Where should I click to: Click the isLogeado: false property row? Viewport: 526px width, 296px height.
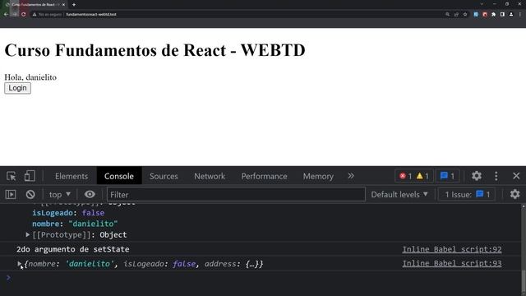point(68,213)
